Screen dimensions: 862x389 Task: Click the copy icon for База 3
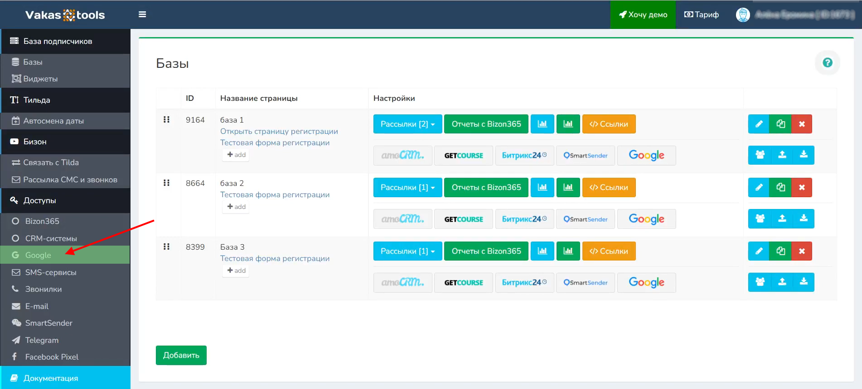pyautogui.click(x=780, y=251)
